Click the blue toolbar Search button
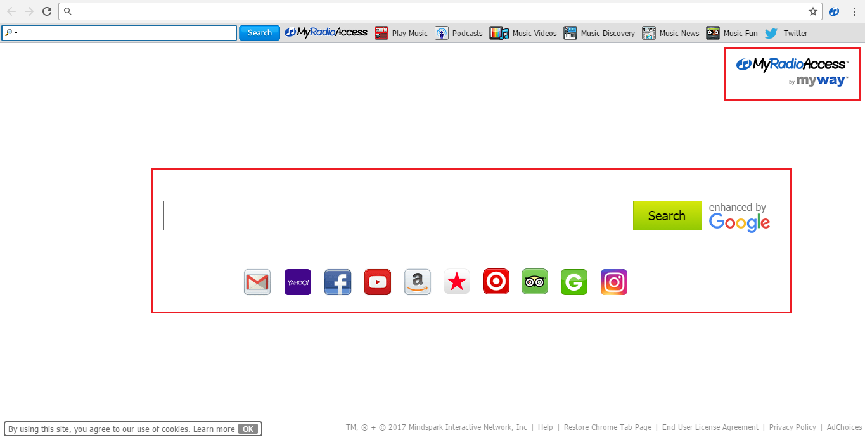Viewport: 865px width, 442px height. [259, 33]
